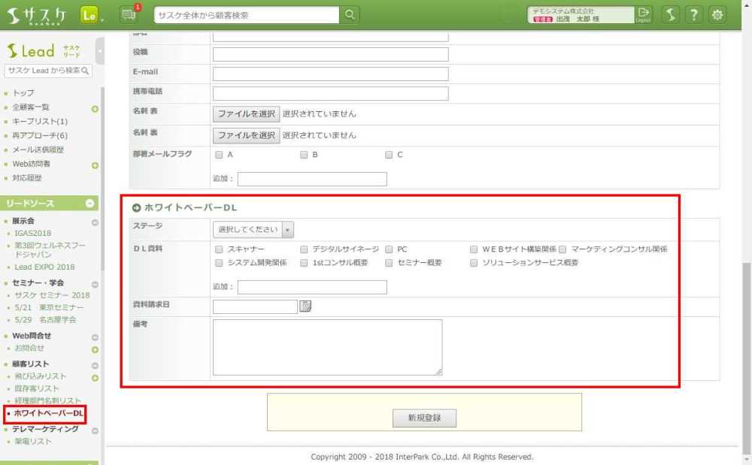
Task: Open the chat notifications icon with badge
Action: [129, 14]
